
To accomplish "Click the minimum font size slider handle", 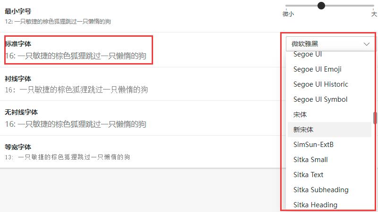I will click(x=321, y=6).
